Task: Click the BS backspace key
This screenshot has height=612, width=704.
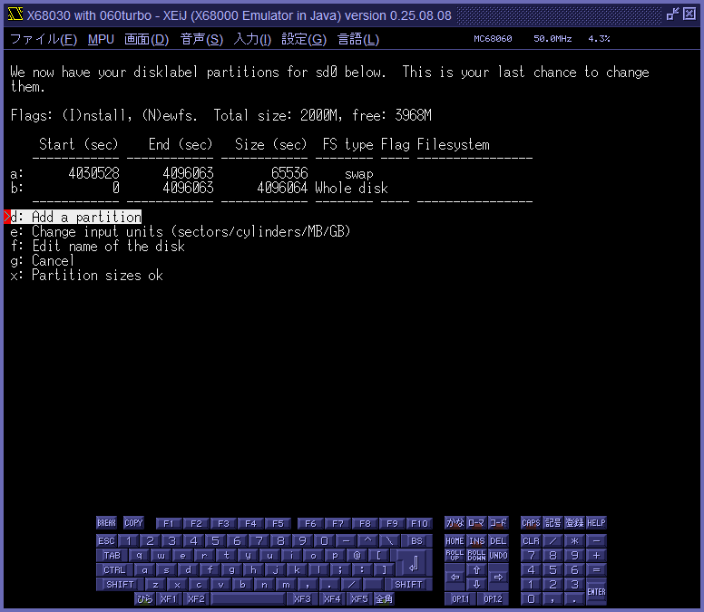Action: click(416, 540)
